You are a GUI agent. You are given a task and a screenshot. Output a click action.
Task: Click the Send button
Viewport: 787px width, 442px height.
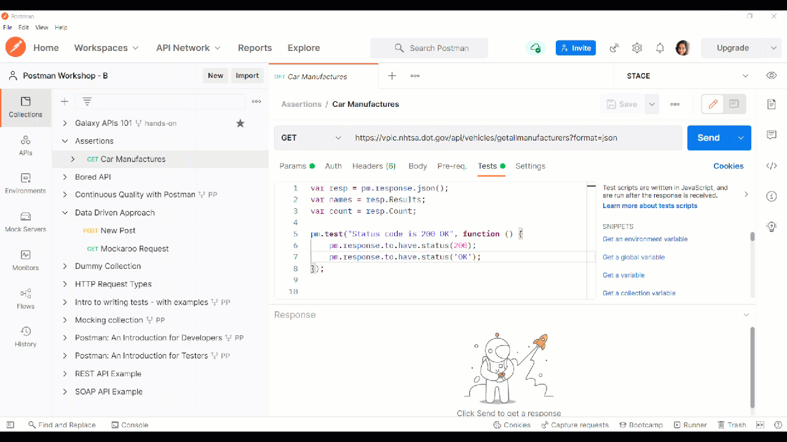point(708,138)
